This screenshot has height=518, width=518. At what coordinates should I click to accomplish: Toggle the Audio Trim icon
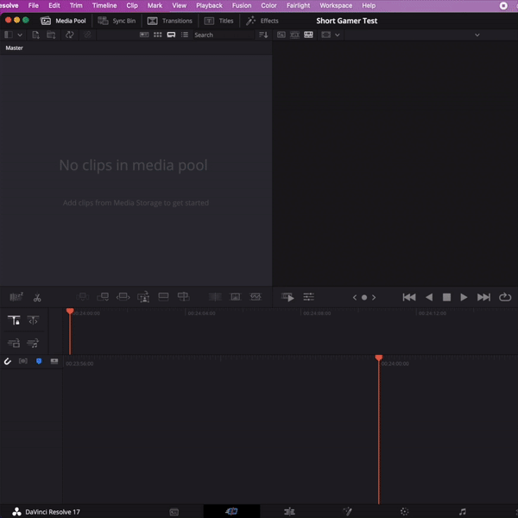coord(22,361)
